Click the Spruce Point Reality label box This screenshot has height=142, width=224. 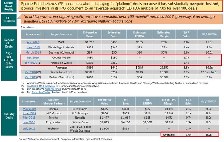pos(9,6)
